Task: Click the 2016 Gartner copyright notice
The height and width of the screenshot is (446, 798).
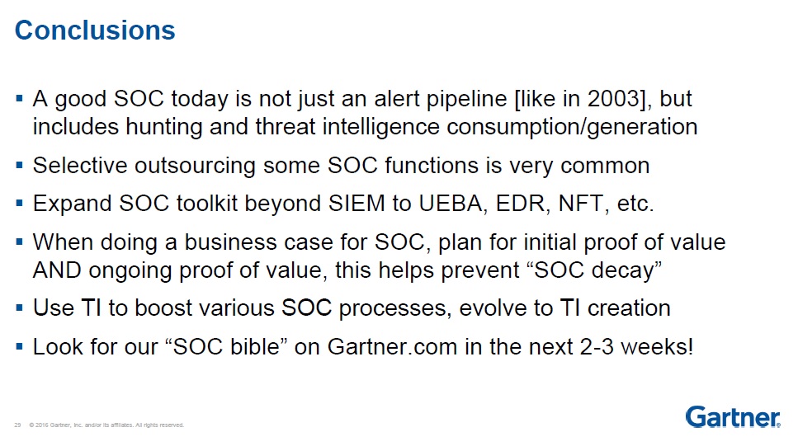Action: (106, 425)
